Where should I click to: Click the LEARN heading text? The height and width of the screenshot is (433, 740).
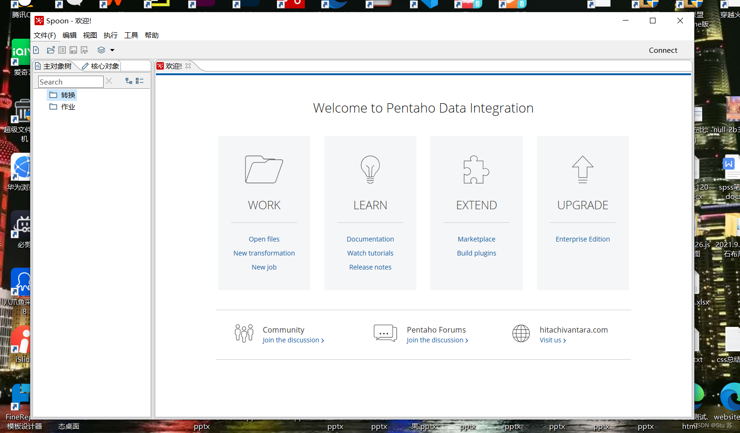pyautogui.click(x=370, y=205)
